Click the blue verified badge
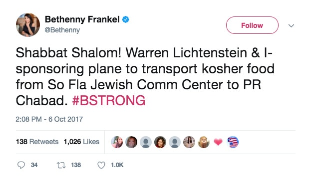The height and width of the screenshot is (182, 312). pos(126,19)
